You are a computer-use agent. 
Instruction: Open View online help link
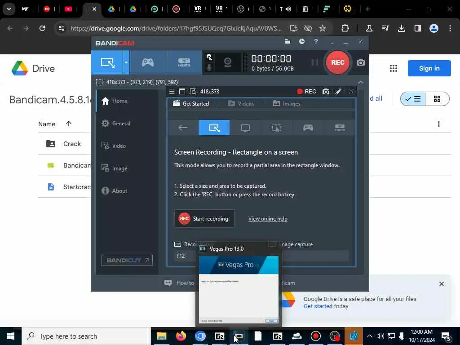point(268,219)
